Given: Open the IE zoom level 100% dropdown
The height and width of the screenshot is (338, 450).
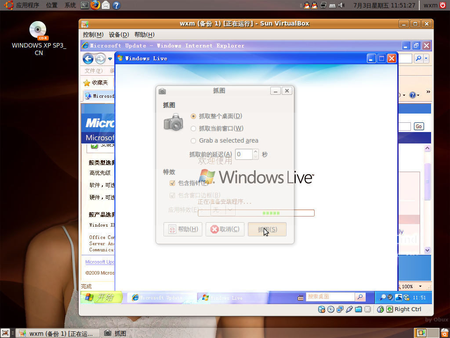Looking at the screenshot, I should [421, 286].
